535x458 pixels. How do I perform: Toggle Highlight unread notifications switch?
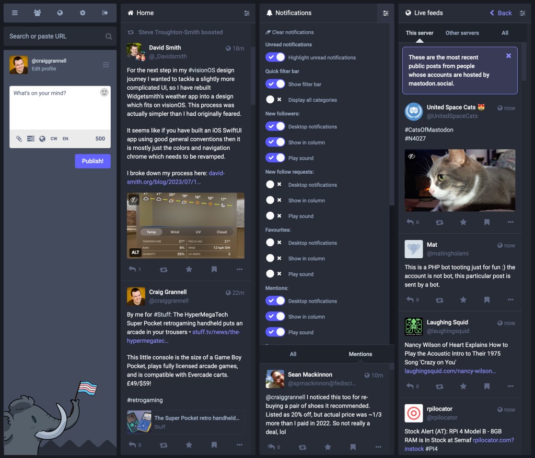point(275,57)
